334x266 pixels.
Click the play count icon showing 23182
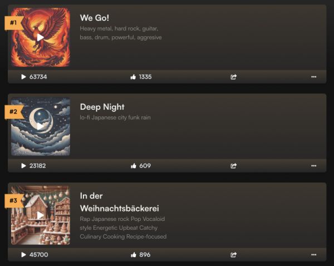pos(23,166)
